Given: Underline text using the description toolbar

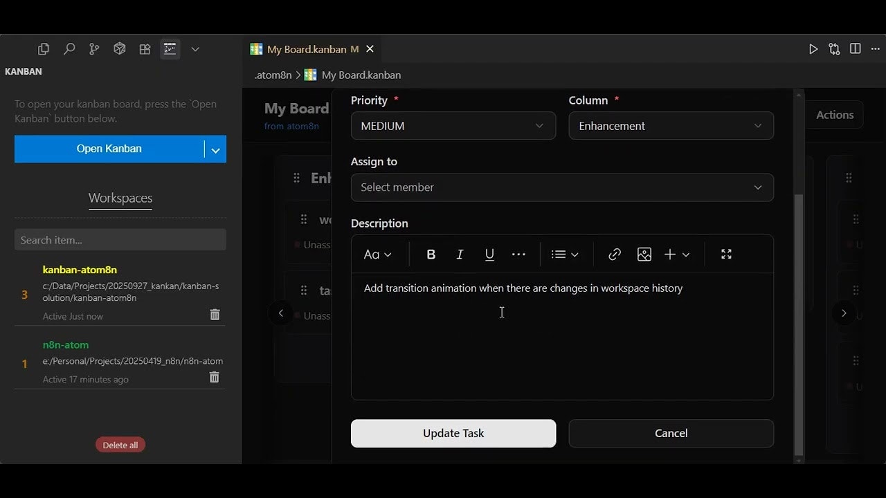Looking at the screenshot, I should click(489, 254).
